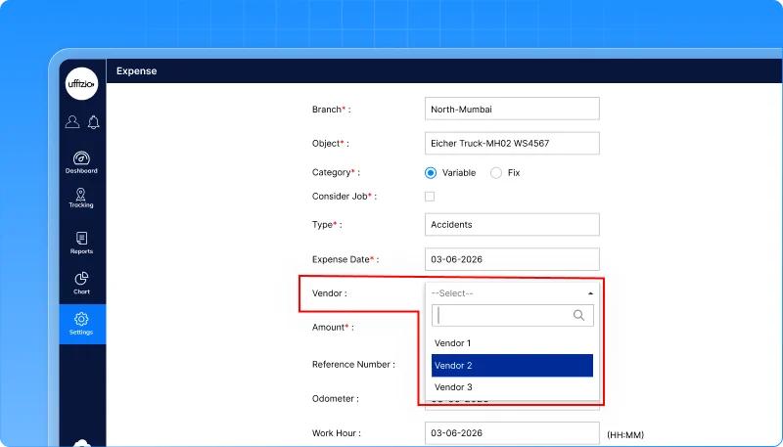Click the Expense Date field
This screenshot has width=783, height=447.
(x=512, y=259)
